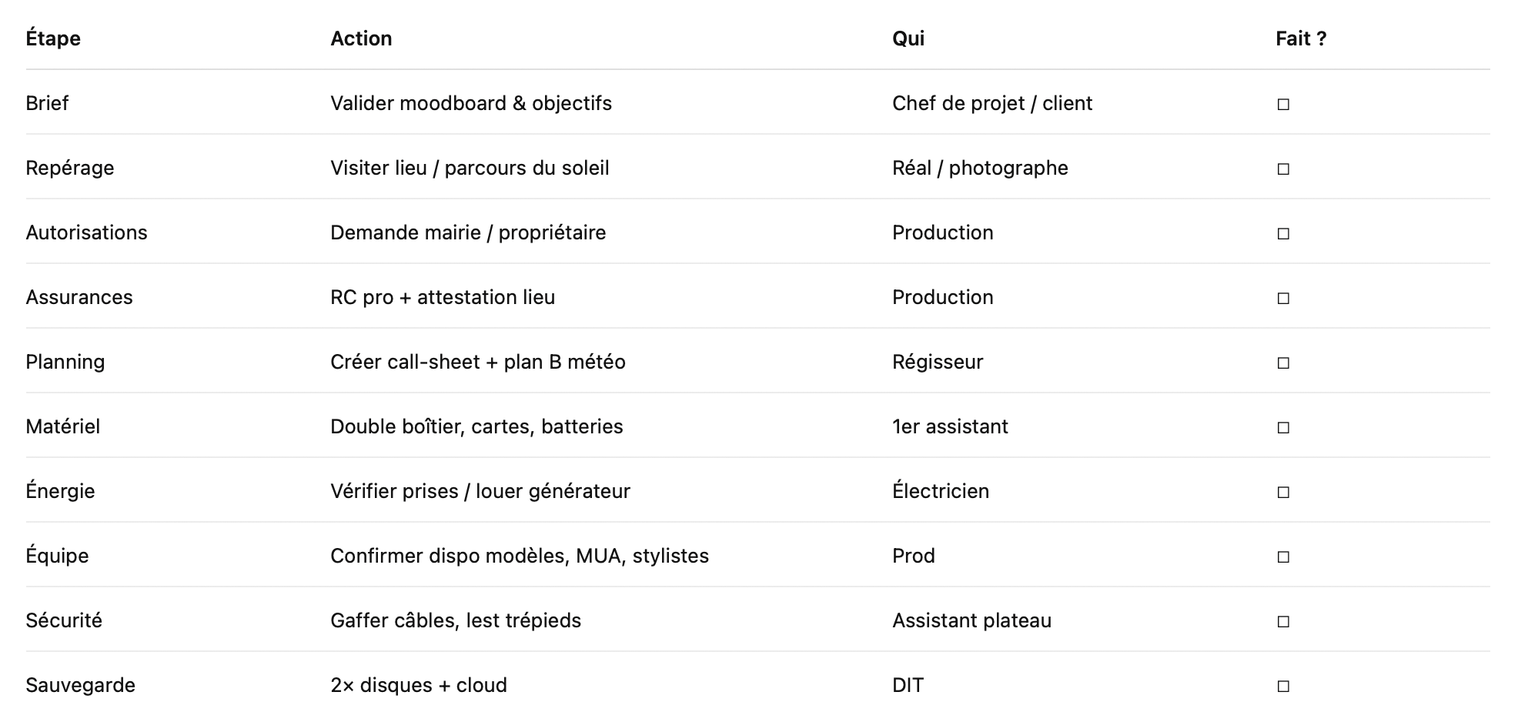
Task: Check the Sécurité row checkbox
Action: point(1283,621)
